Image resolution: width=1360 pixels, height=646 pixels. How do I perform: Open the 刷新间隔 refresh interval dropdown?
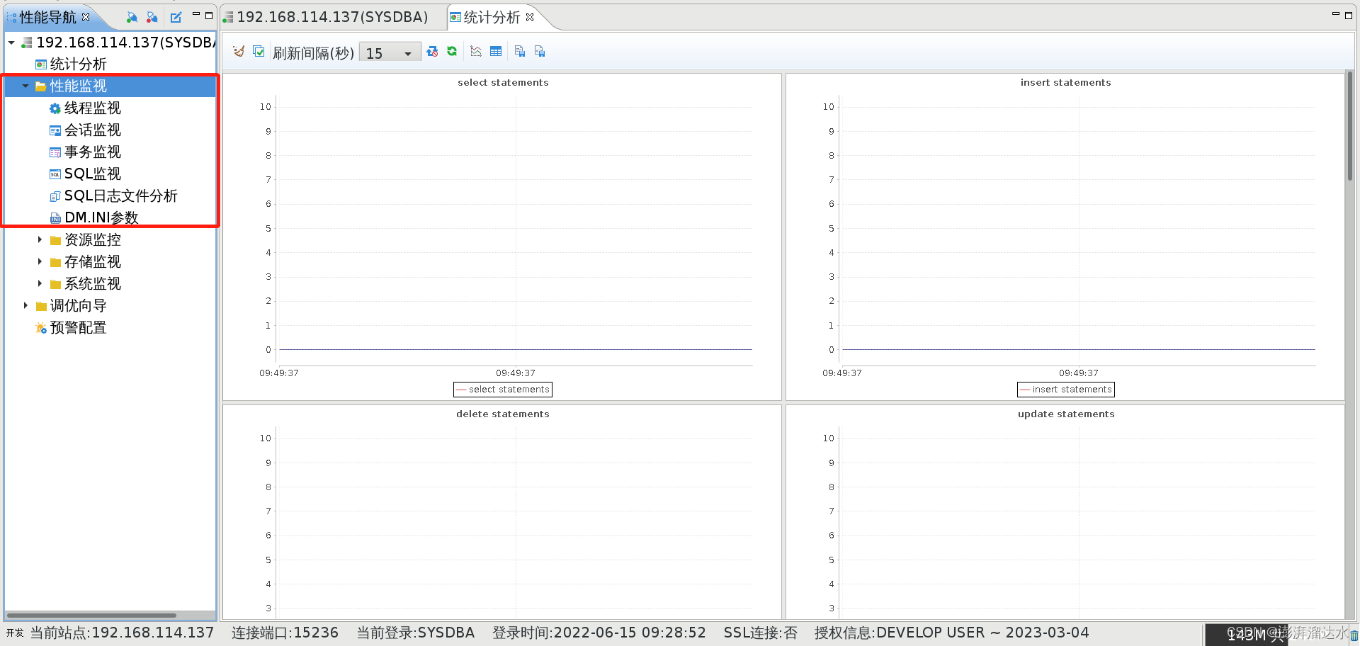pyautogui.click(x=390, y=52)
